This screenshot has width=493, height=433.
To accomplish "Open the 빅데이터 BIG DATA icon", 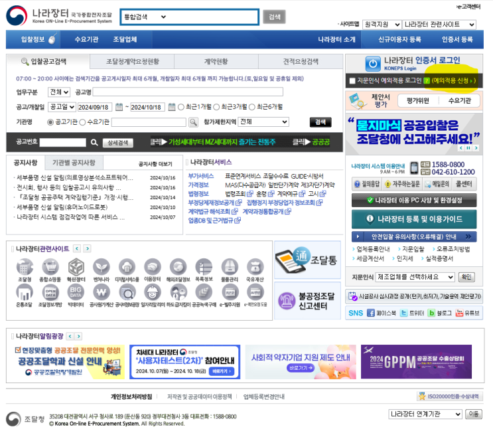I will tap(76, 292).
